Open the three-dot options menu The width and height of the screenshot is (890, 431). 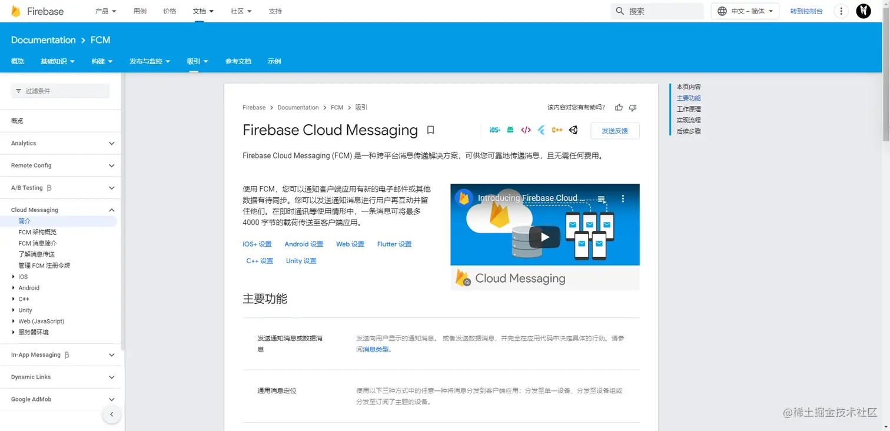(x=842, y=11)
